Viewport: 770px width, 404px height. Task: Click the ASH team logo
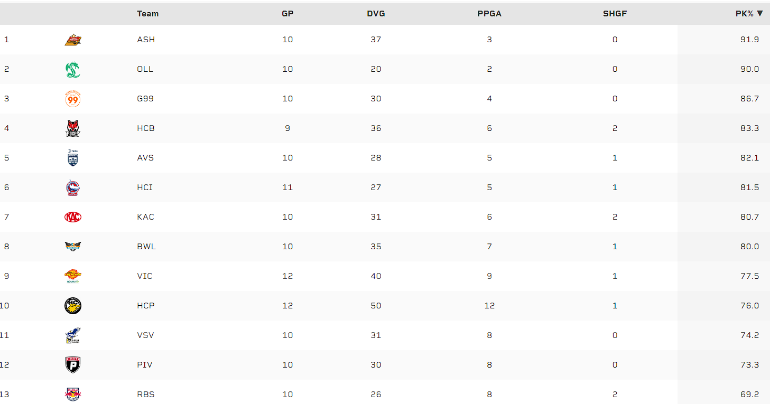pyautogui.click(x=73, y=40)
